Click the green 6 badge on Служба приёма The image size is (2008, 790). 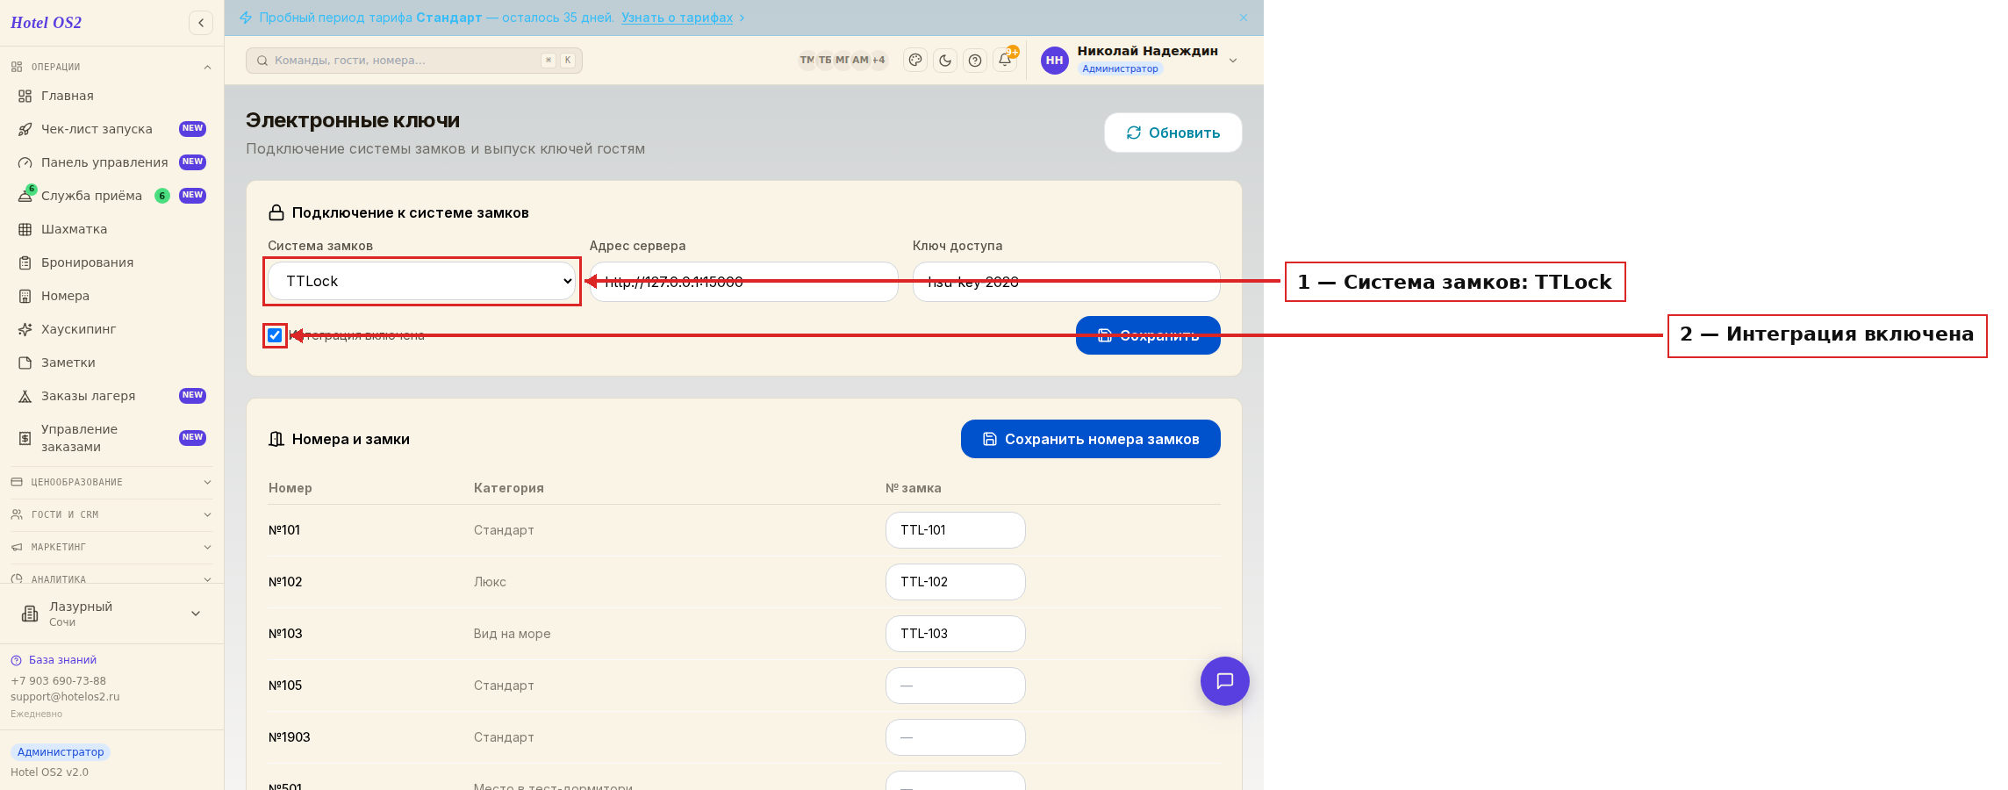tap(162, 196)
